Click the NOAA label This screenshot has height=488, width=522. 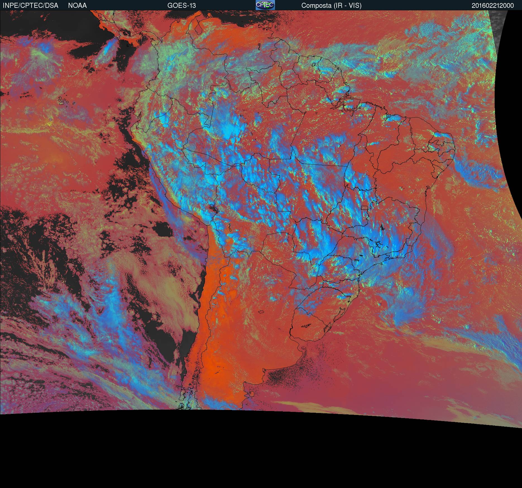click(x=77, y=6)
